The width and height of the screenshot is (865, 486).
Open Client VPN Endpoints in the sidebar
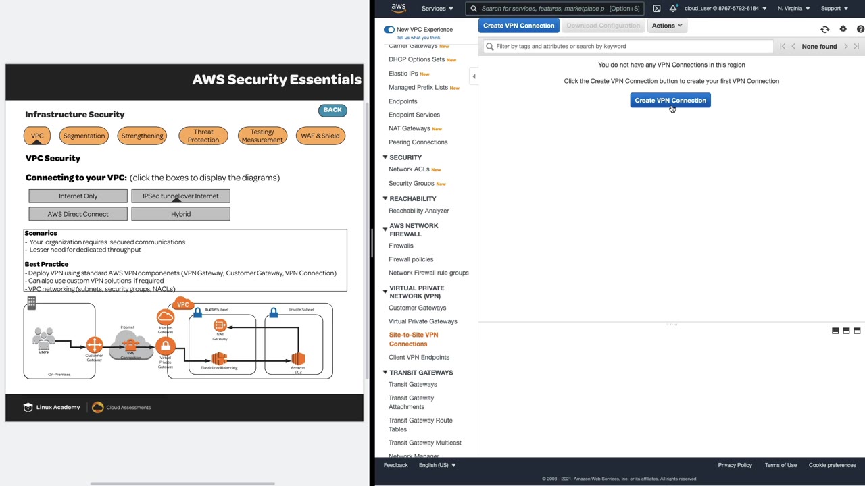coord(419,358)
